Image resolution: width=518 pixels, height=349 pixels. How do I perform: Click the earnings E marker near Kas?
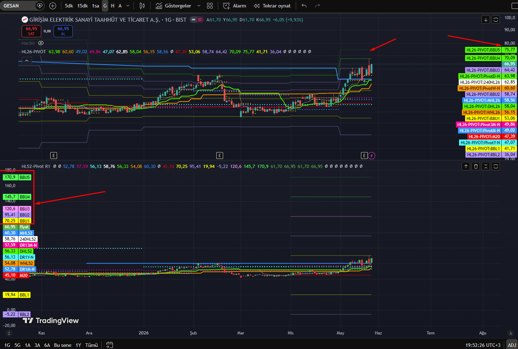pyautogui.click(x=54, y=155)
